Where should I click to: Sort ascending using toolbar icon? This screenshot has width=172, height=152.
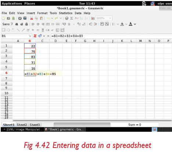[81, 18]
